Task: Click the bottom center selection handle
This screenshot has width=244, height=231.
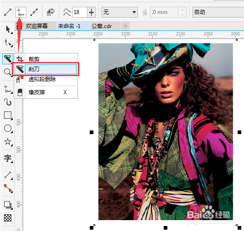Action: [166, 228]
